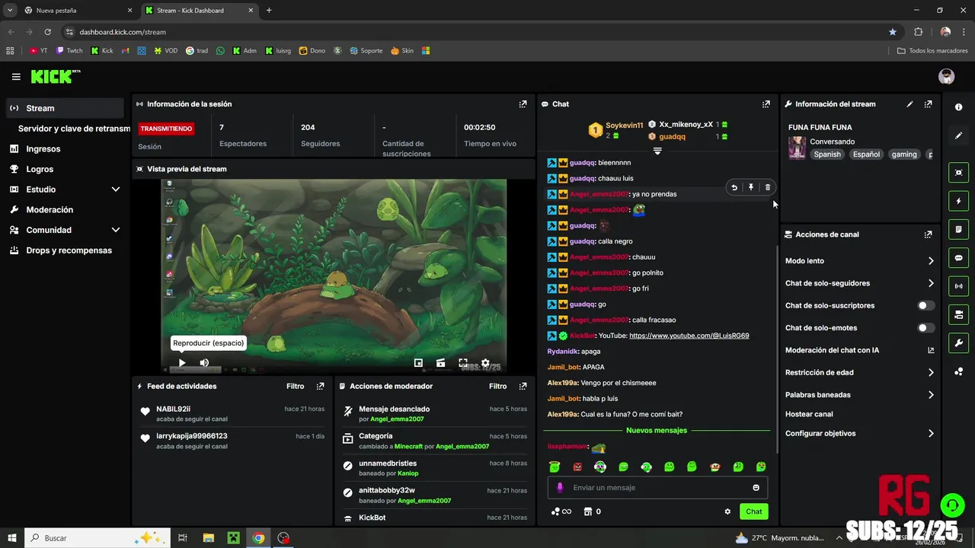Screen dimensions: 975x548
Task: Open Filtro in Feed de actividades
Action: 295,387
